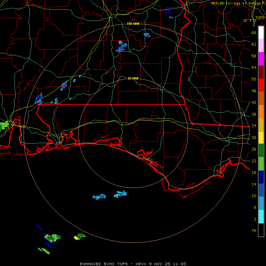Image resolution: width=266 pixels, height=266 pixels.
Task: Click the medium blue legend swatch
Action: (x=261, y=190)
